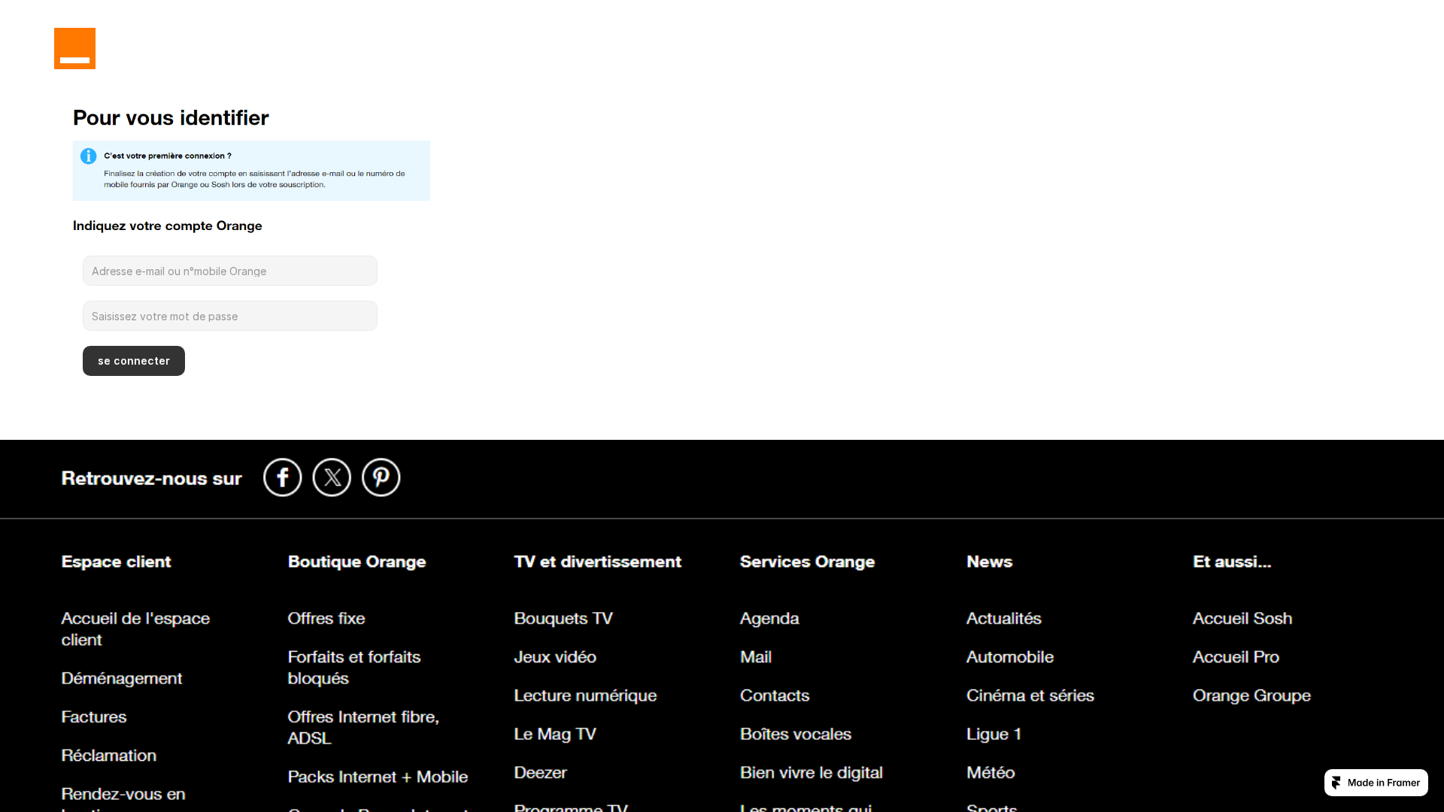Open the 'Déménagement' footer link
Screen dimensions: 1444x812
pos(122,678)
